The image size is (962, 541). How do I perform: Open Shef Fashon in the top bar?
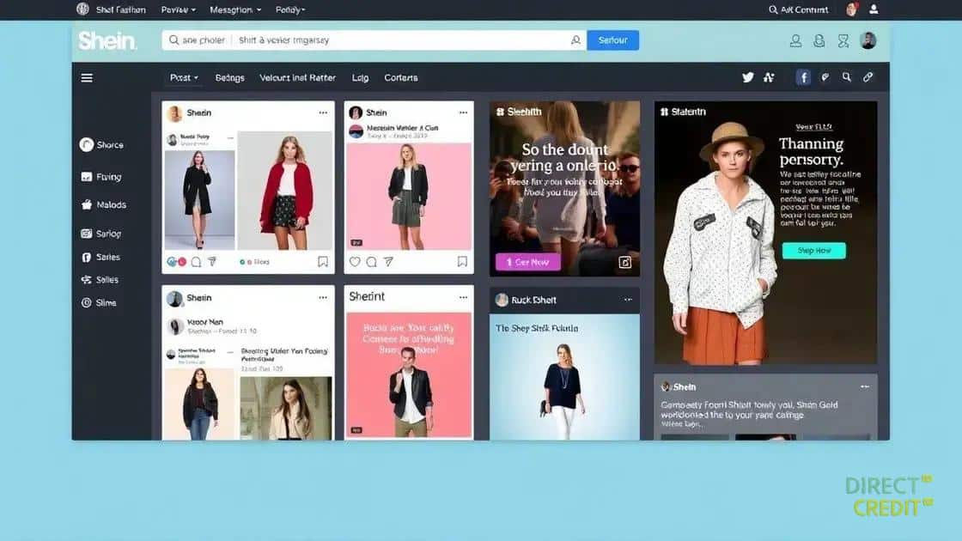click(x=111, y=9)
